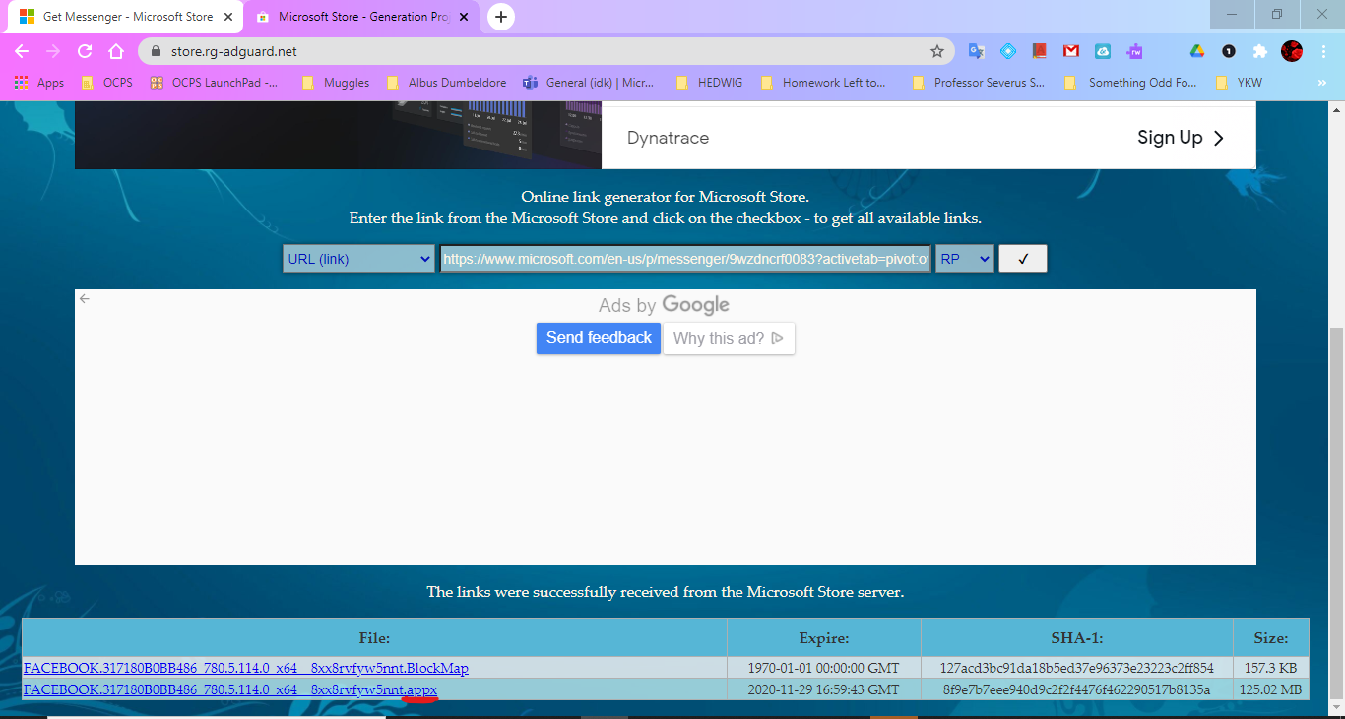The image size is (1345, 719).
Task: Open the URL (link) type dropdown
Action: pos(358,259)
